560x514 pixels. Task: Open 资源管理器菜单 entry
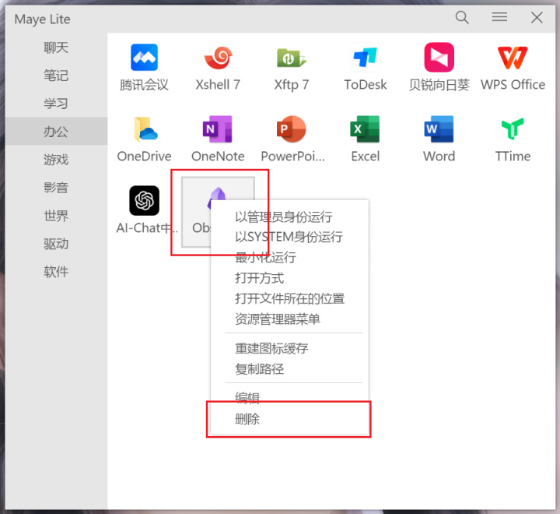(x=289, y=319)
